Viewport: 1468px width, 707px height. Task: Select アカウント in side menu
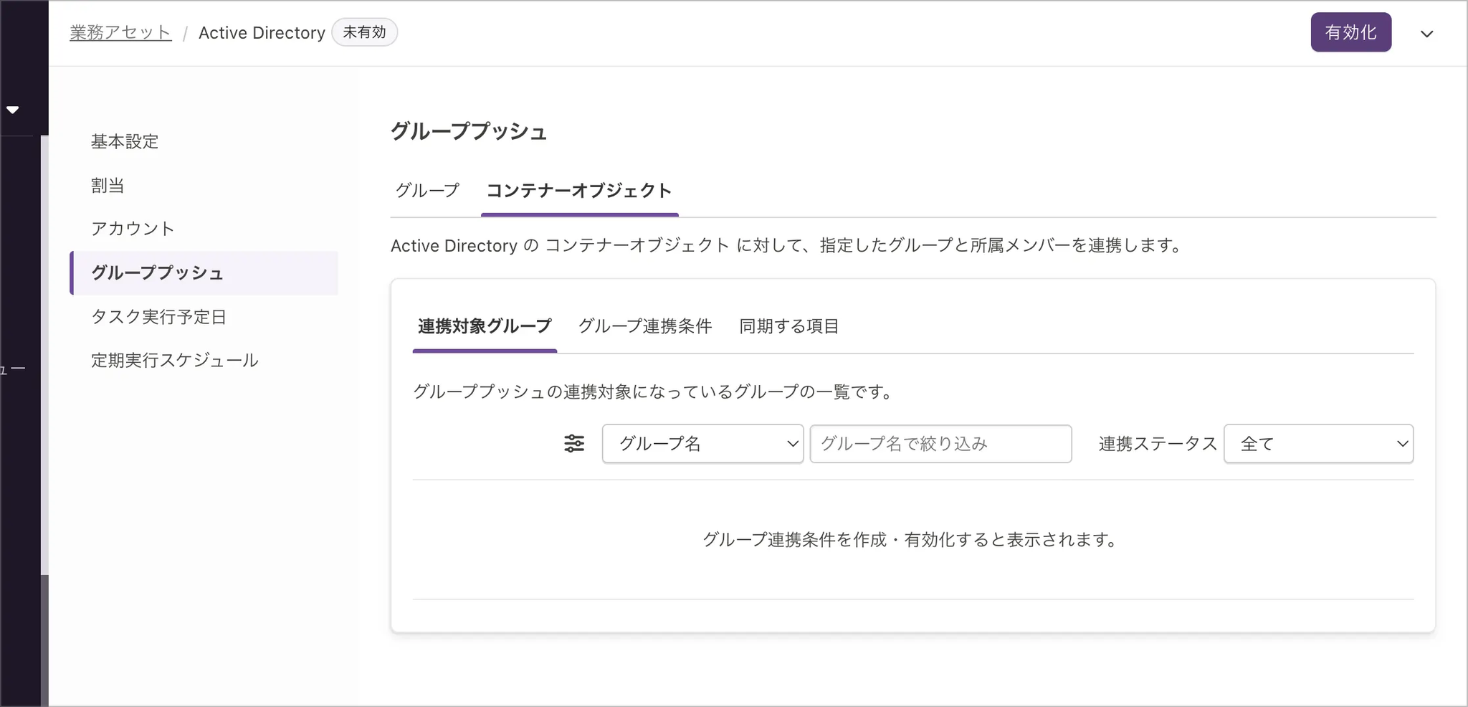[x=133, y=229]
